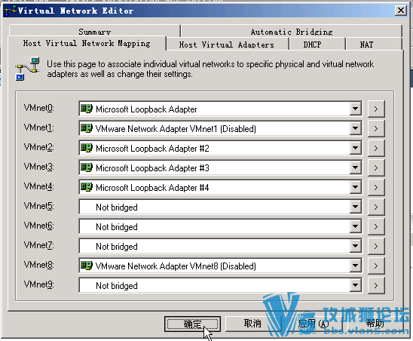Select VMware Network Adapter VMnet8 (Disabled) text
413x341 pixels.
tap(176, 266)
